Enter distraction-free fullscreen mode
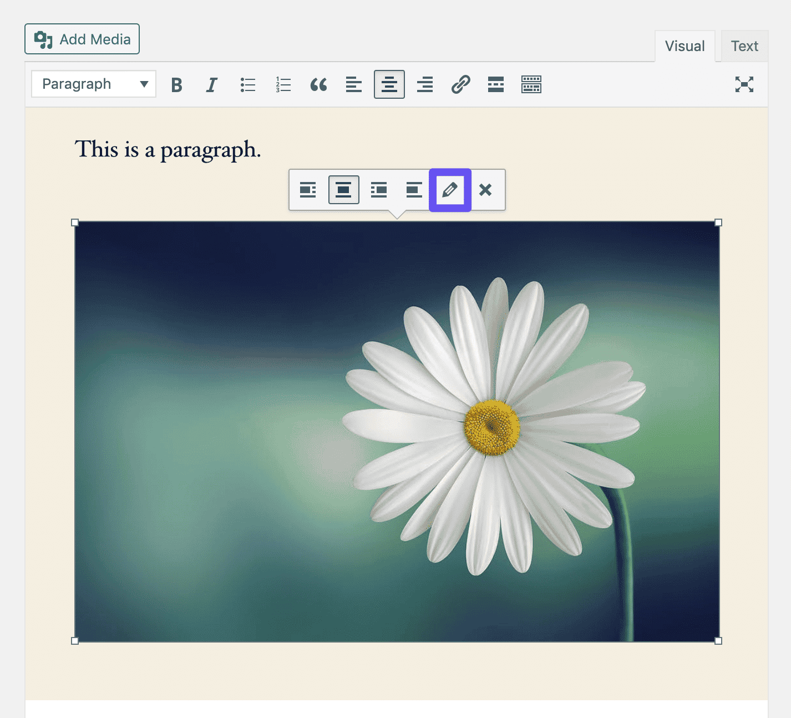Image resolution: width=791 pixels, height=718 pixels. click(x=744, y=84)
